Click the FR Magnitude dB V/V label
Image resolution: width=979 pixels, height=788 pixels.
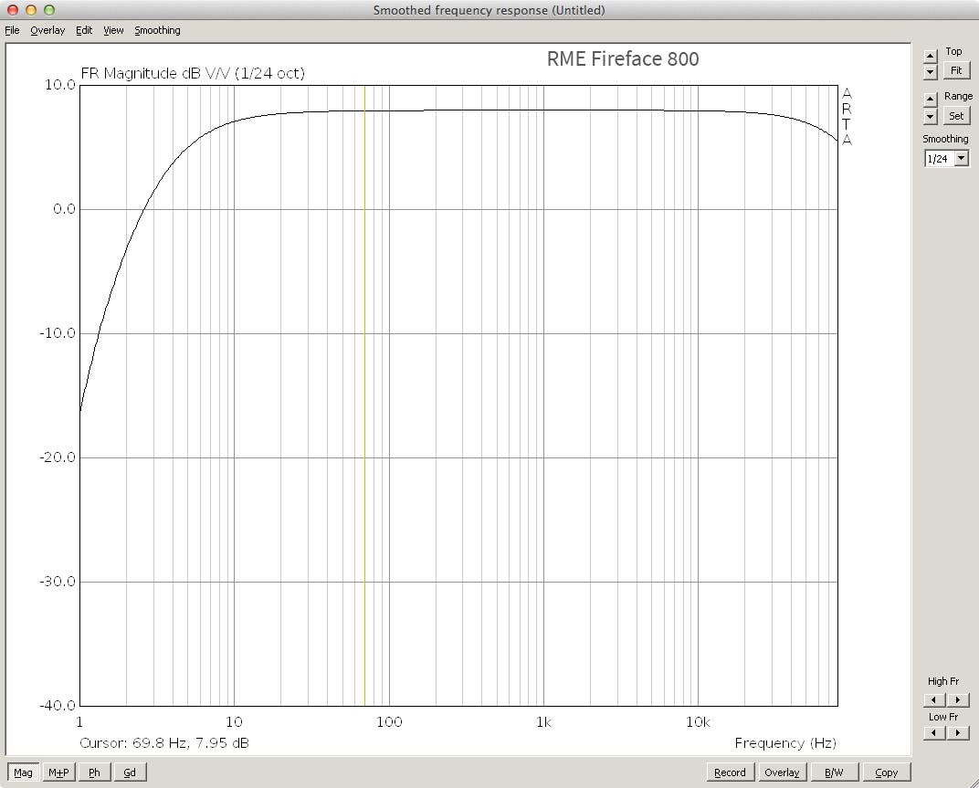coord(193,74)
